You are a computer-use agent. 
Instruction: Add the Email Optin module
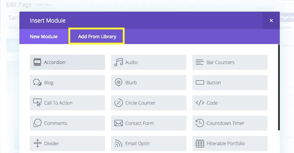[149, 143]
